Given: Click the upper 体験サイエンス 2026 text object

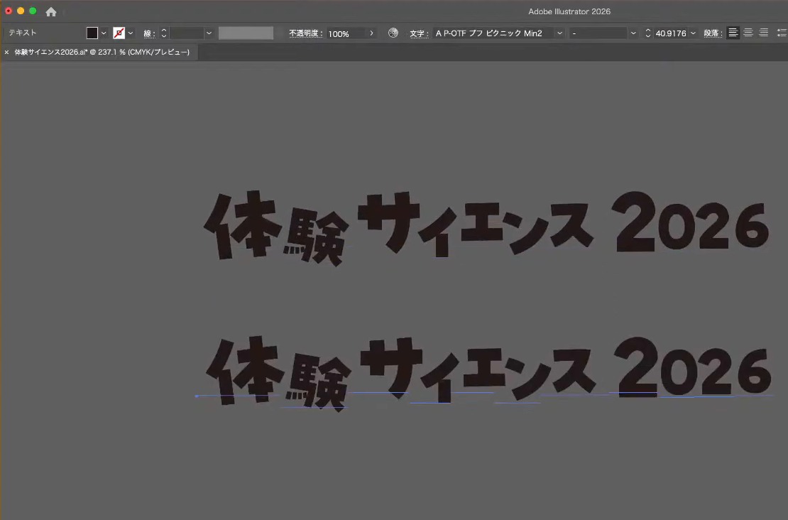Looking at the screenshot, I should (x=486, y=227).
